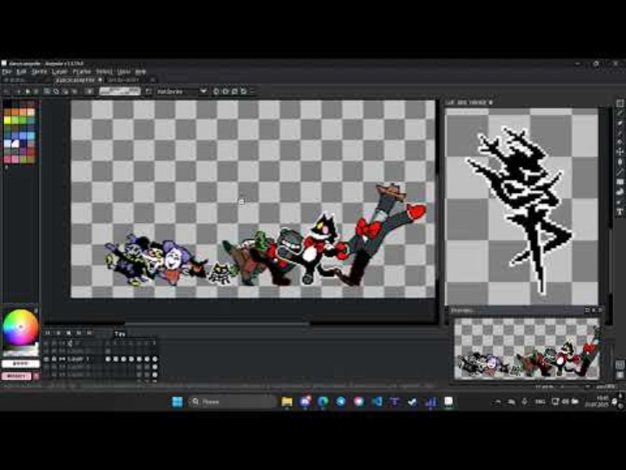Select the Rectangular Marquee tool
Image resolution: width=626 pixels, height=470 pixels.
[620, 103]
